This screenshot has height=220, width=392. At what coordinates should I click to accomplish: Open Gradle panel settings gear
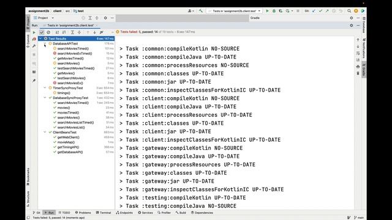click(x=352, y=18)
